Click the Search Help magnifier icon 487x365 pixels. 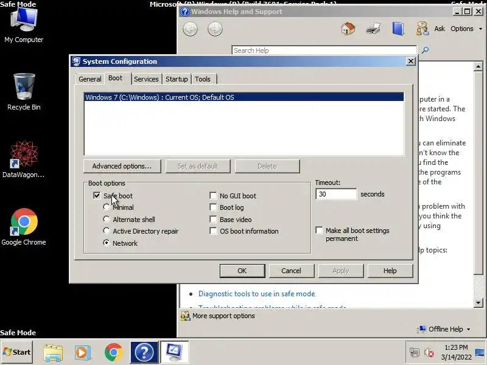click(x=425, y=50)
